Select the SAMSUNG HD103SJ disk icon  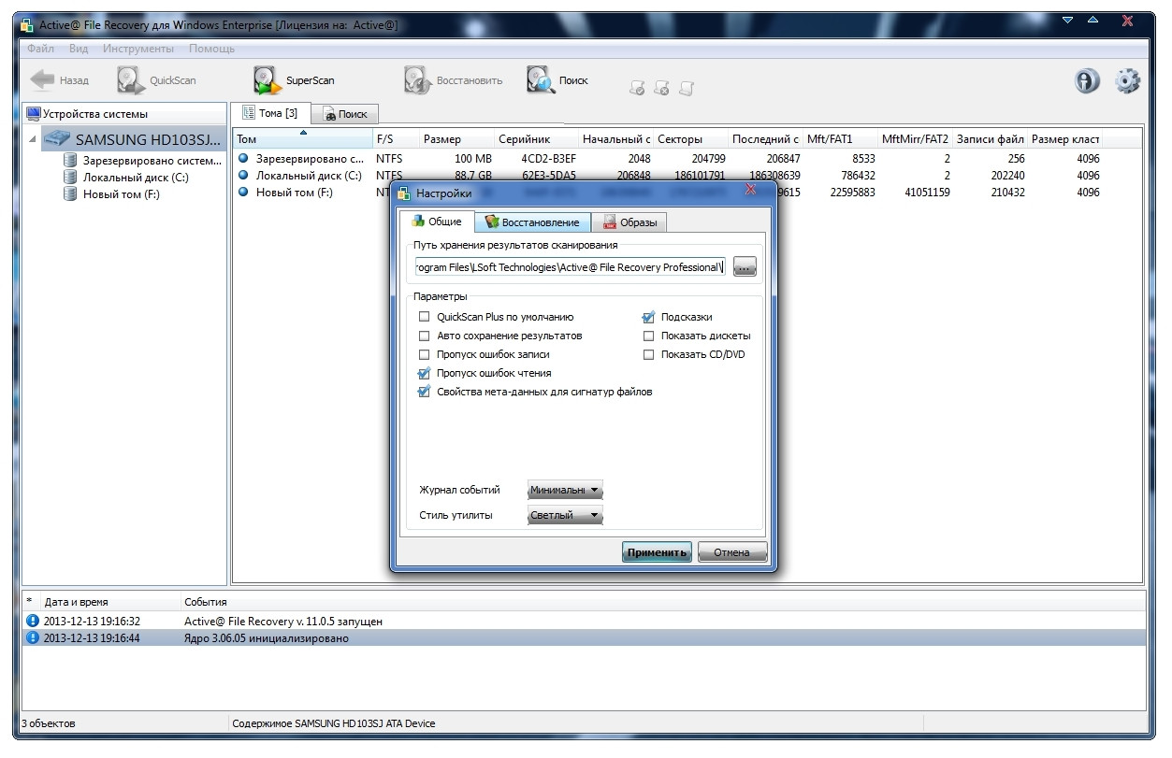click(59, 139)
